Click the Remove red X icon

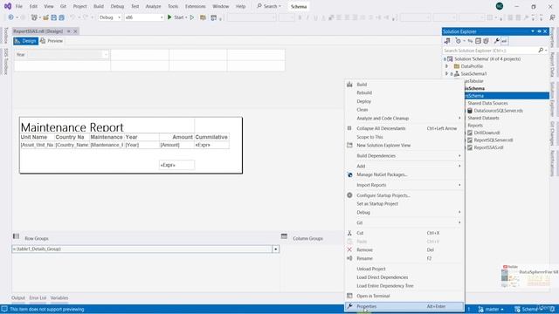click(x=349, y=250)
